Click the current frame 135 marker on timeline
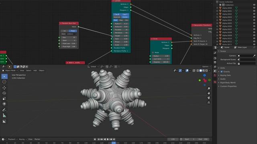Screen dimensions: 257x144 (x=114, y=143)
